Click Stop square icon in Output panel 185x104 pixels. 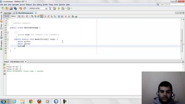coord(5,71)
